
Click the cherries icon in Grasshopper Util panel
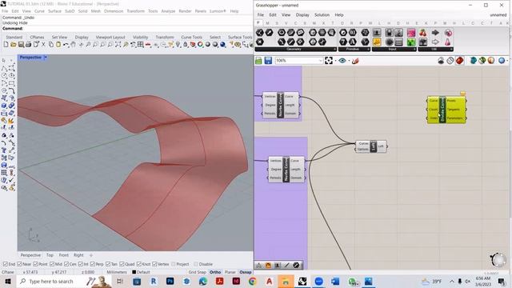coord(423,33)
